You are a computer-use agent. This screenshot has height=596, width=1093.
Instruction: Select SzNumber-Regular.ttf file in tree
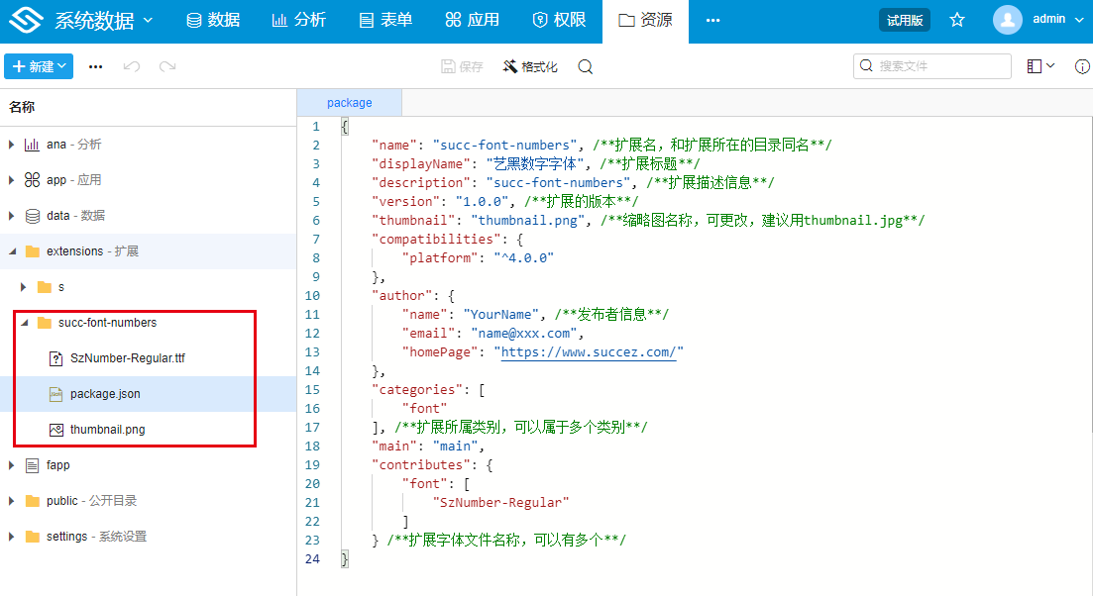127,358
